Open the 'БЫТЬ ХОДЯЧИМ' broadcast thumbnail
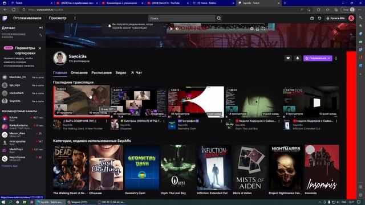365x205 pixels. 82,101
